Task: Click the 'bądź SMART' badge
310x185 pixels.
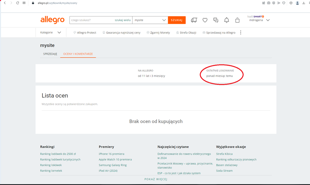Action: tap(256, 16)
